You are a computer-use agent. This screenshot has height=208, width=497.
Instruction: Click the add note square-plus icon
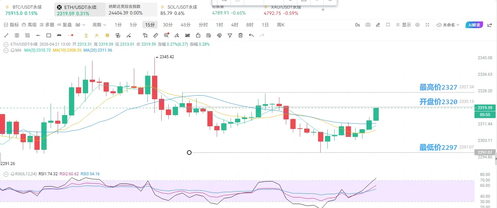pyautogui.click(x=388, y=25)
